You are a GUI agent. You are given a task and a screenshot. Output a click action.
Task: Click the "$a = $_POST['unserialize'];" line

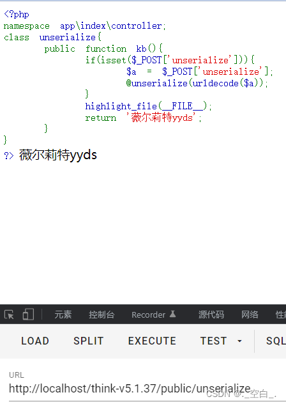coord(200,72)
